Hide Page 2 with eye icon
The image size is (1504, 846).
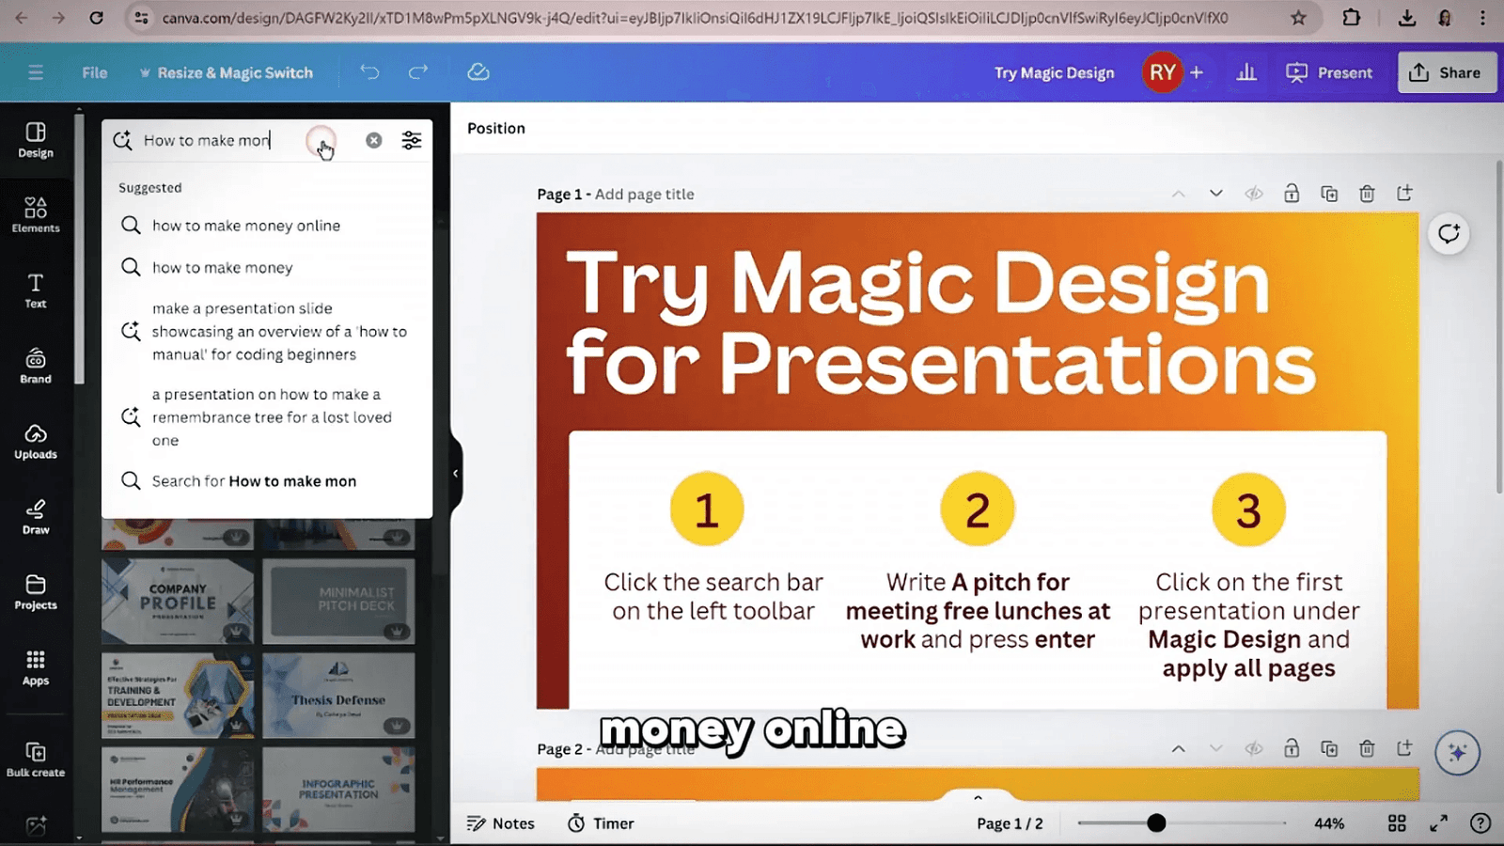tap(1254, 748)
